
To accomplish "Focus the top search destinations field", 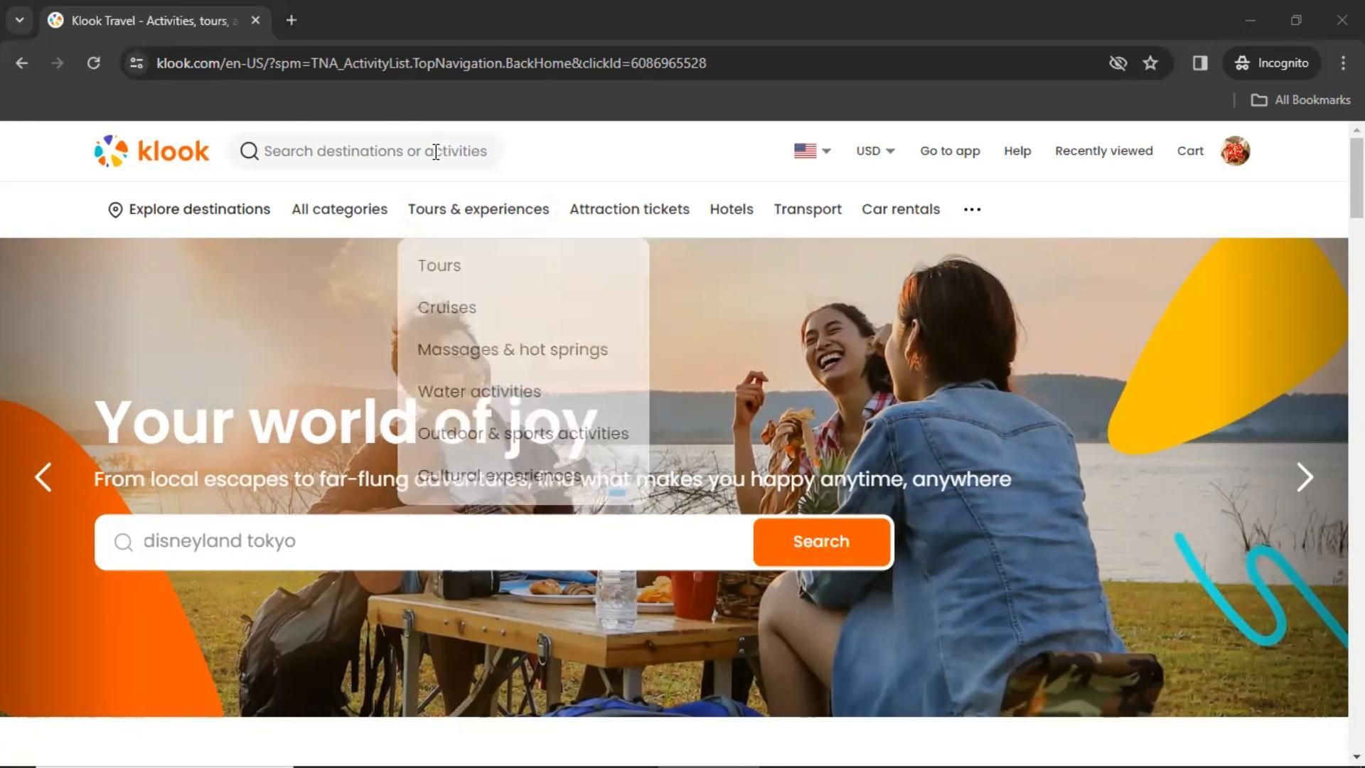I will tap(375, 151).
